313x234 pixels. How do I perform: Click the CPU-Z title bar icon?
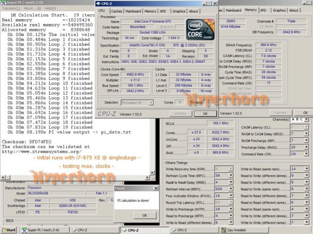click(98, 3)
